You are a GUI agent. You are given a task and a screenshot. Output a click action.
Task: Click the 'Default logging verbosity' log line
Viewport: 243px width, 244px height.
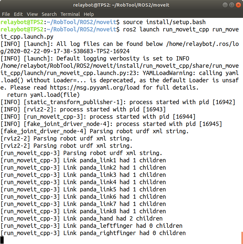click(95, 59)
